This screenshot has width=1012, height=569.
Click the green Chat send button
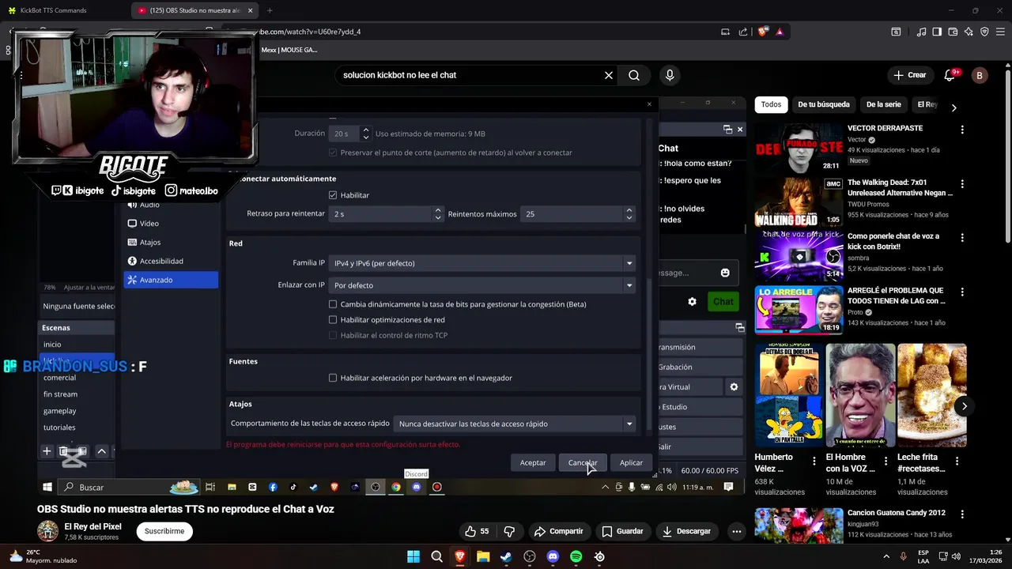click(723, 301)
